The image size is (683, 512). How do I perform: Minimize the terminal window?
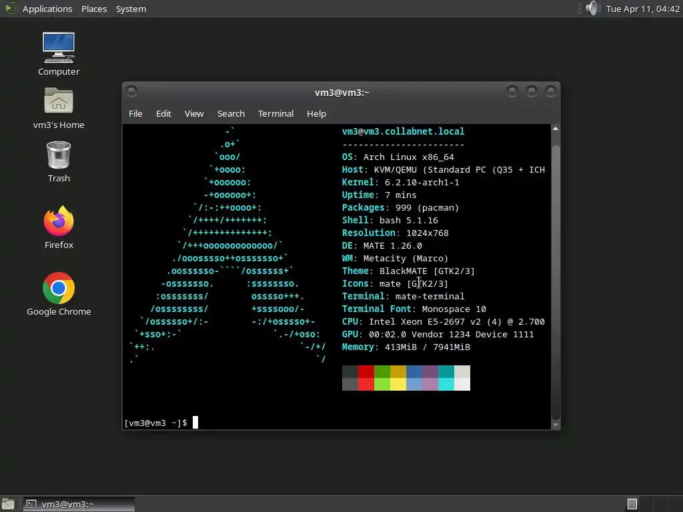coord(512,91)
